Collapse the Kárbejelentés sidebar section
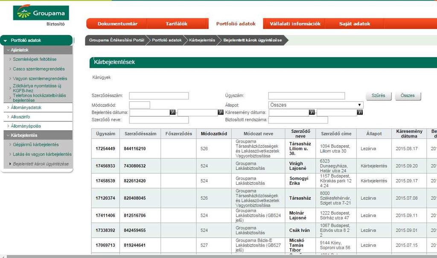Viewport: 437px width, 258px height. click(x=38, y=135)
